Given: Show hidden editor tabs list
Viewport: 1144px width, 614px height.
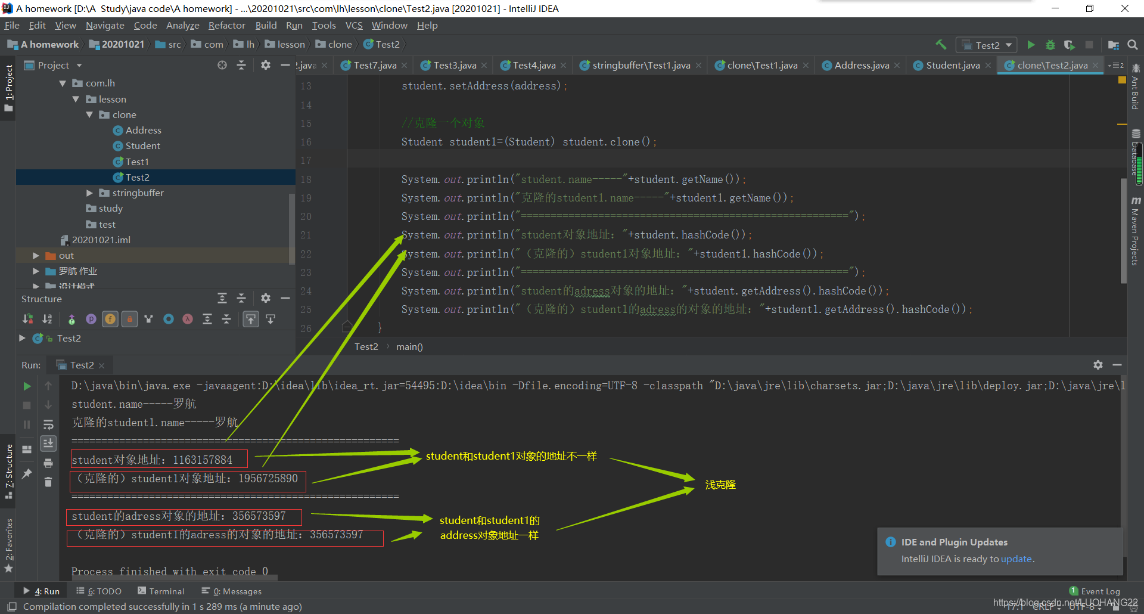Looking at the screenshot, I should point(1116,65).
